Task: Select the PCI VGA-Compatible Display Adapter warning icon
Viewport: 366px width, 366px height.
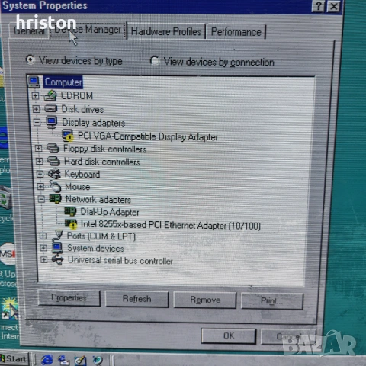Action: pos(68,136)
